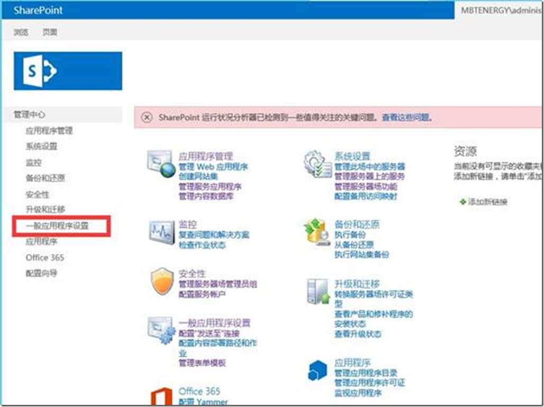Click the 查看升级状态 link
This screenshot has width=544, height=407.
click(358, 334)
